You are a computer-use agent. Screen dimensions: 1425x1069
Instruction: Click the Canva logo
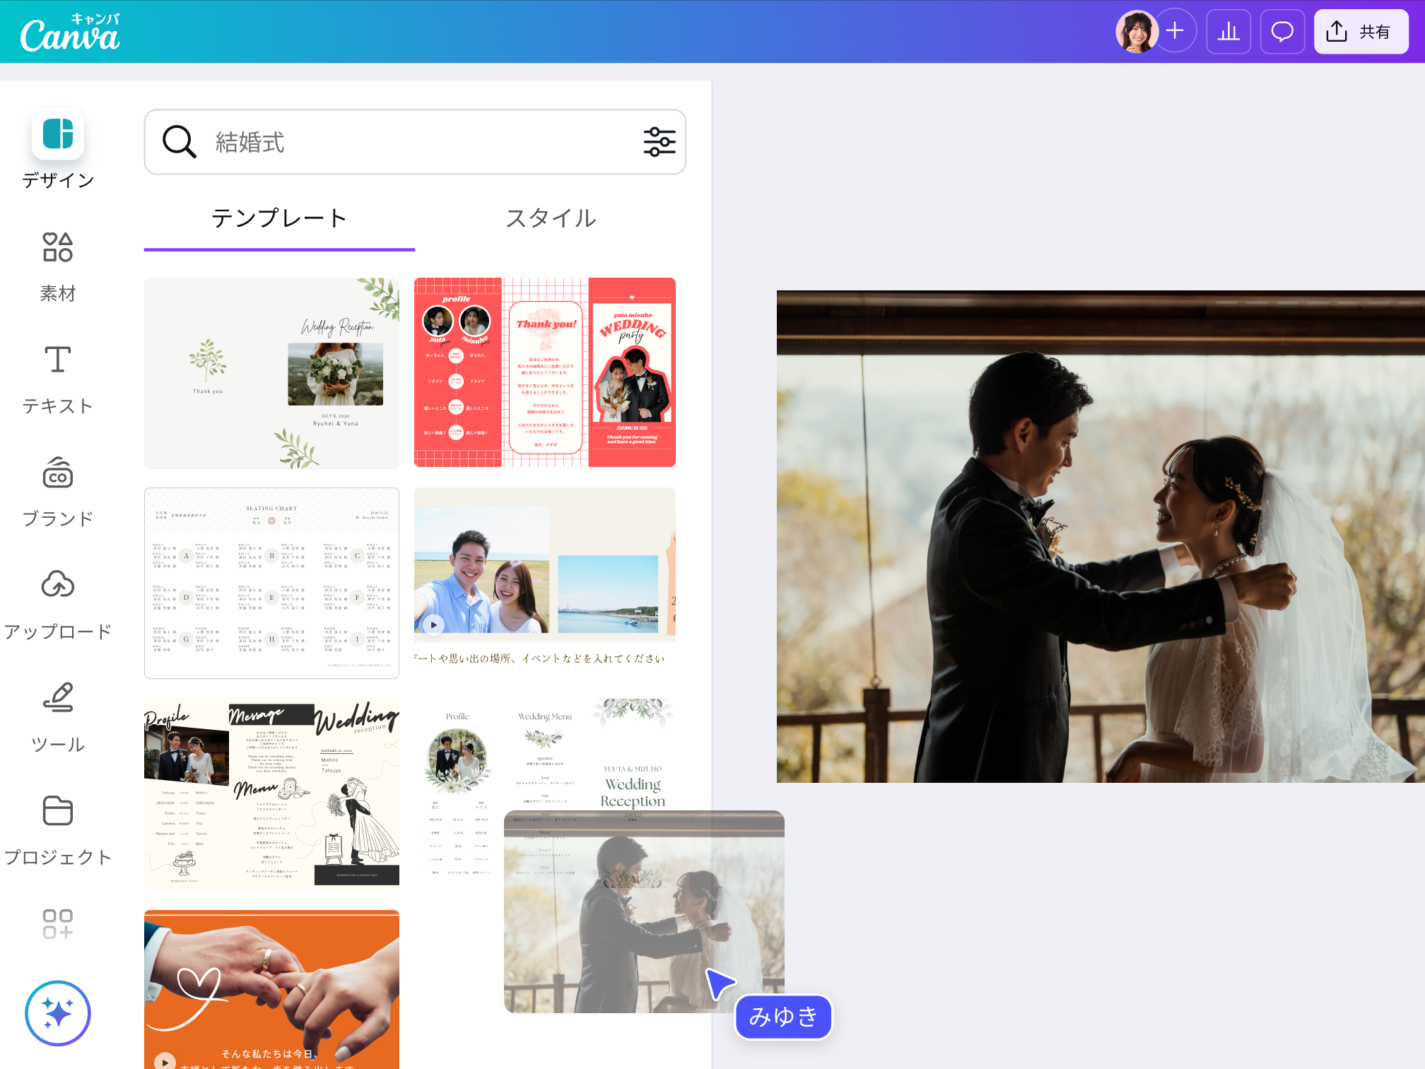click(x=70, y=33)
